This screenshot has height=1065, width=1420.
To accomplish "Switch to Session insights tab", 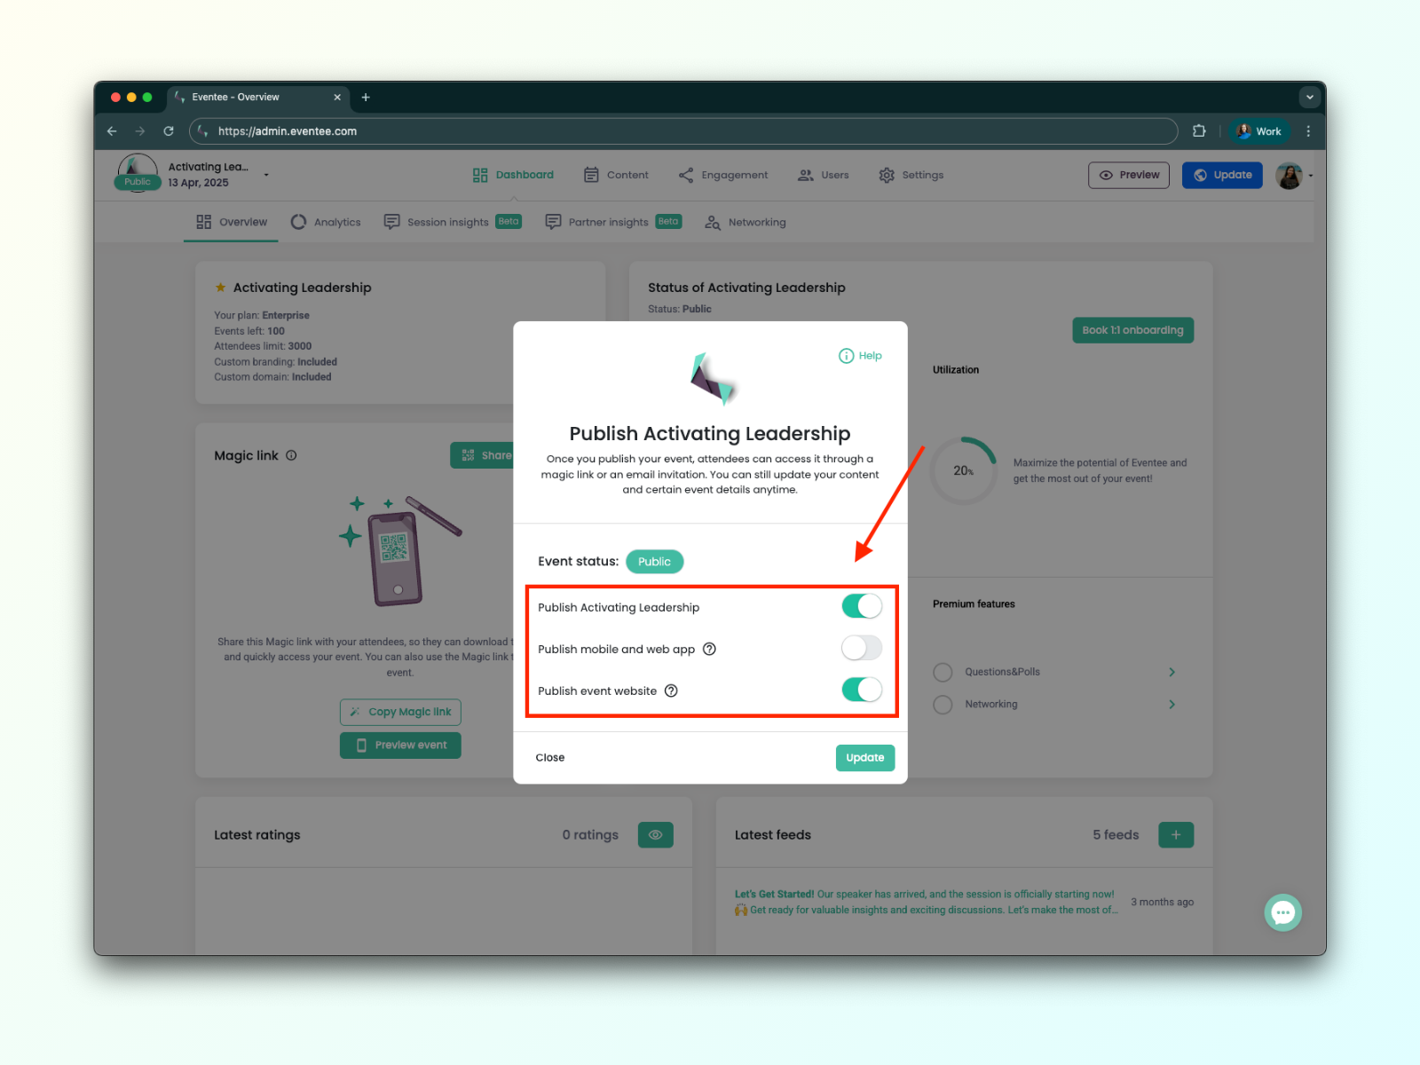I will pyautogui.click(x=452, y=222).
